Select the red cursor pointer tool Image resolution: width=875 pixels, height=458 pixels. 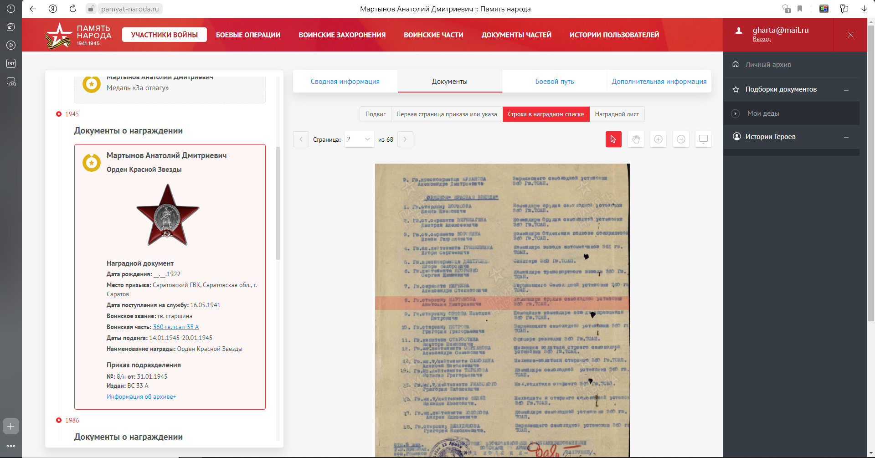pyautogui.click(x=613, y=139)
